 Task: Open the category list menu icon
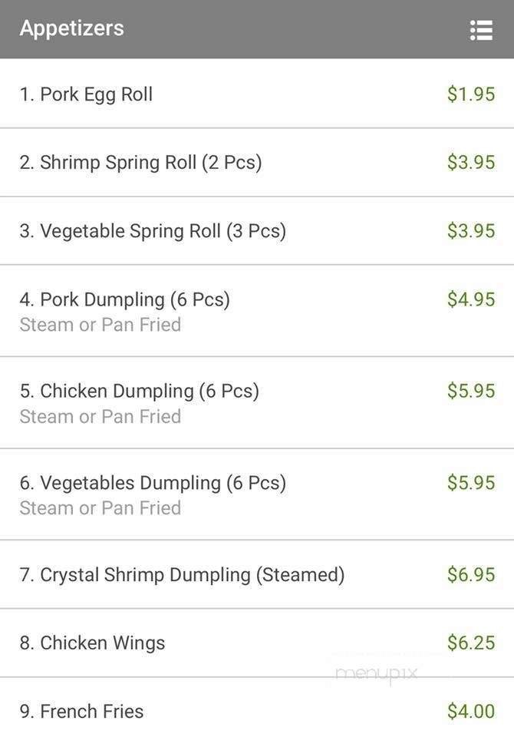[x=481, y=30]
